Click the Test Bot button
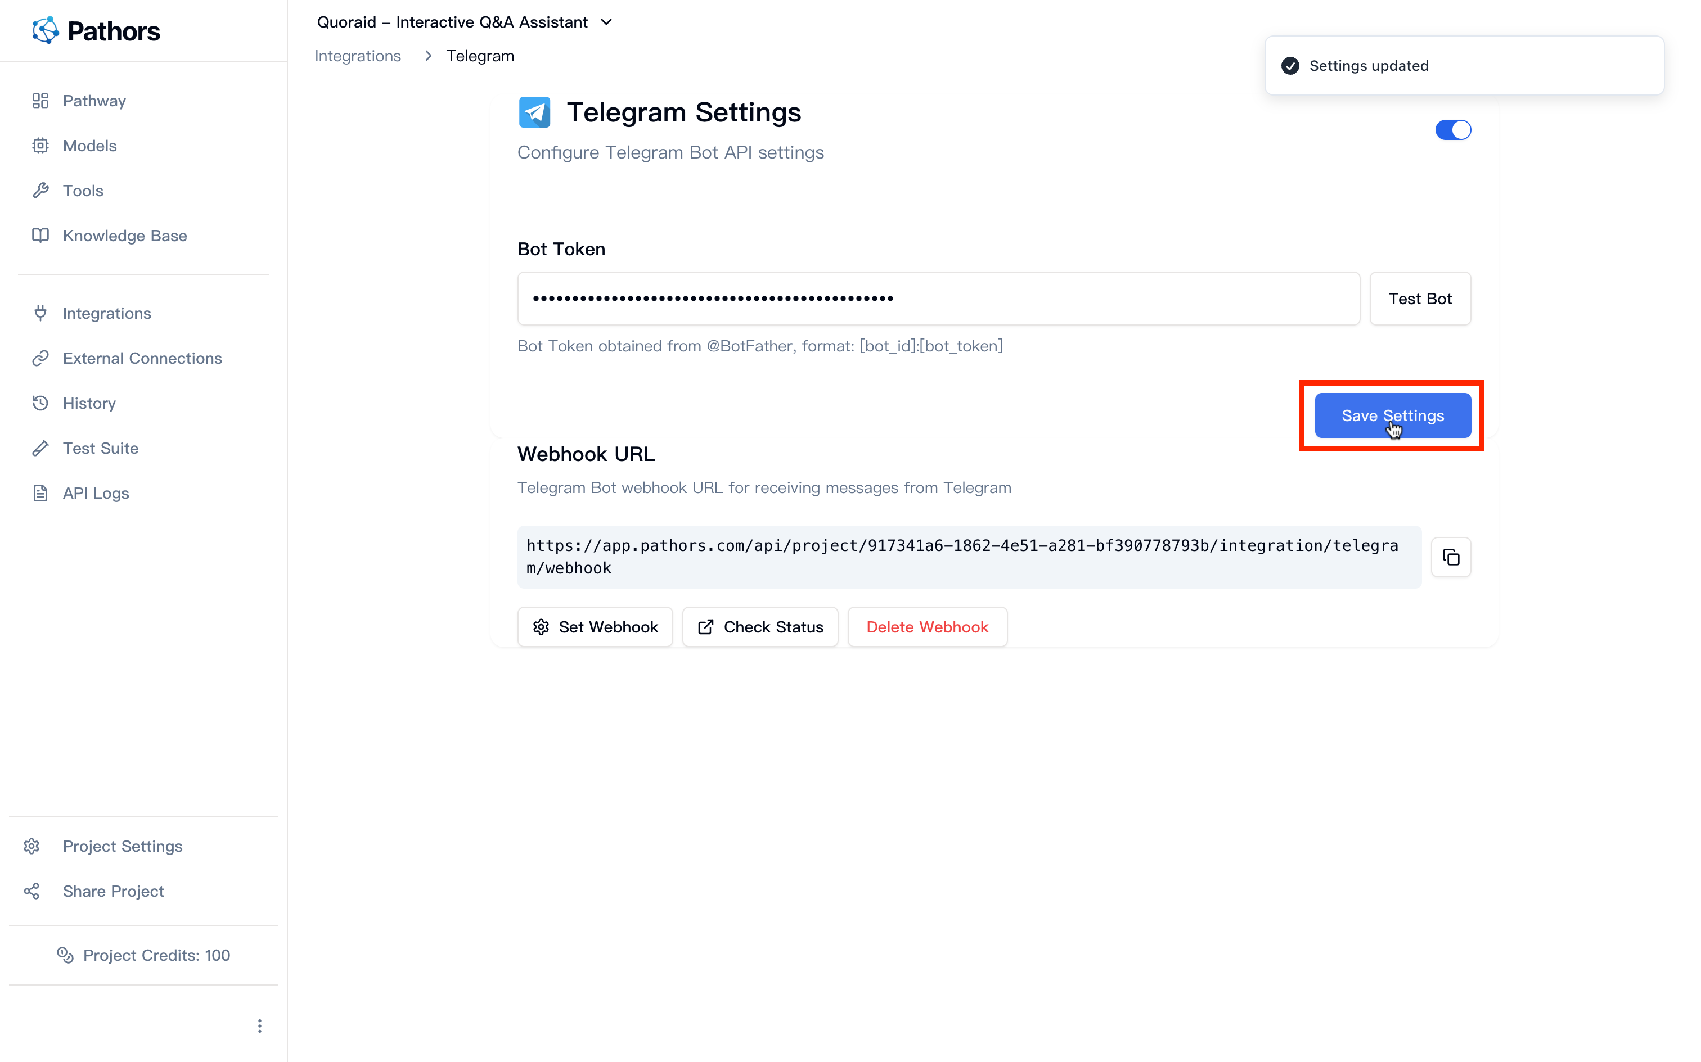 pos(1419,298)
